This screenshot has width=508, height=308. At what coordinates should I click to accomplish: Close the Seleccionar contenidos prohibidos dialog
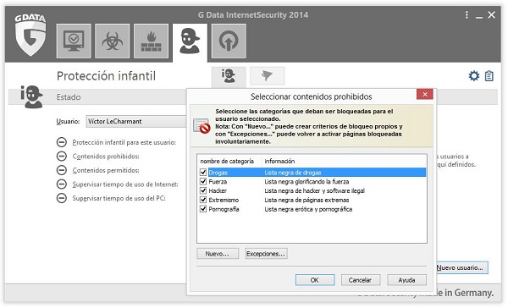click(x=425, y=94)
